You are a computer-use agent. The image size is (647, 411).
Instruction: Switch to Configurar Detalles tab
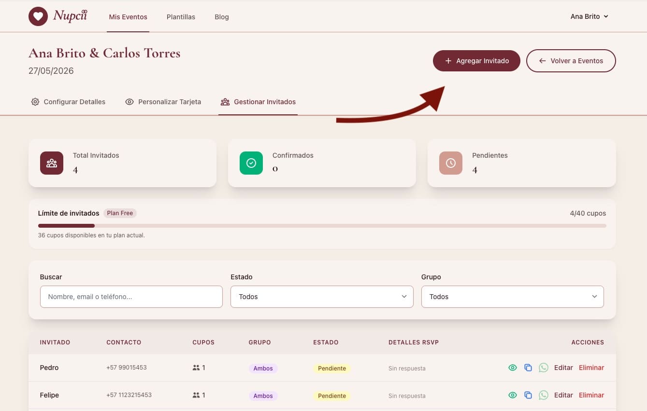point(68,102)
